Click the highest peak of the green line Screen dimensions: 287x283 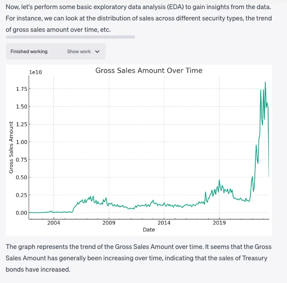(x=265, y=82)
